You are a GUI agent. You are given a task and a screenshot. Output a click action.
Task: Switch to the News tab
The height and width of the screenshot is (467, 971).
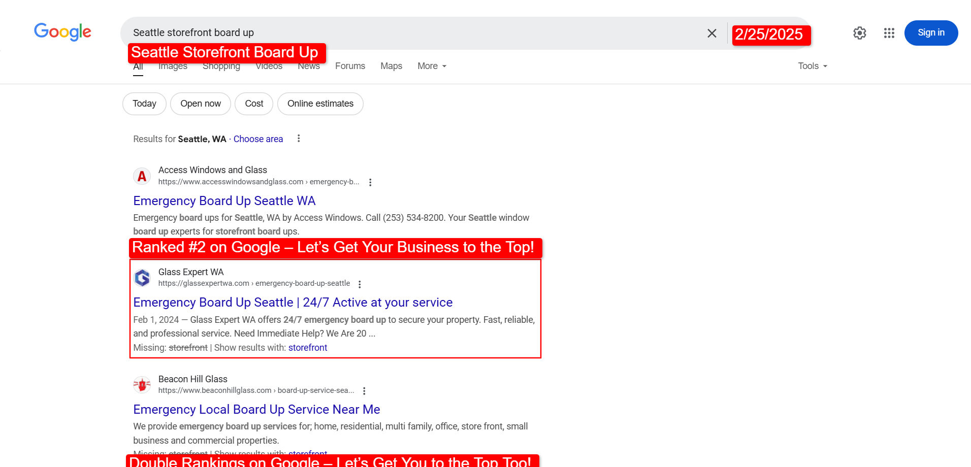tap(309, 66)
